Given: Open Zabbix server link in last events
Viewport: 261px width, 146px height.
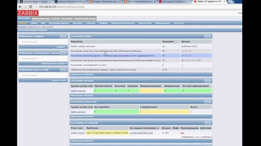Looking at the screenshot, I should (x=78, y=133).
